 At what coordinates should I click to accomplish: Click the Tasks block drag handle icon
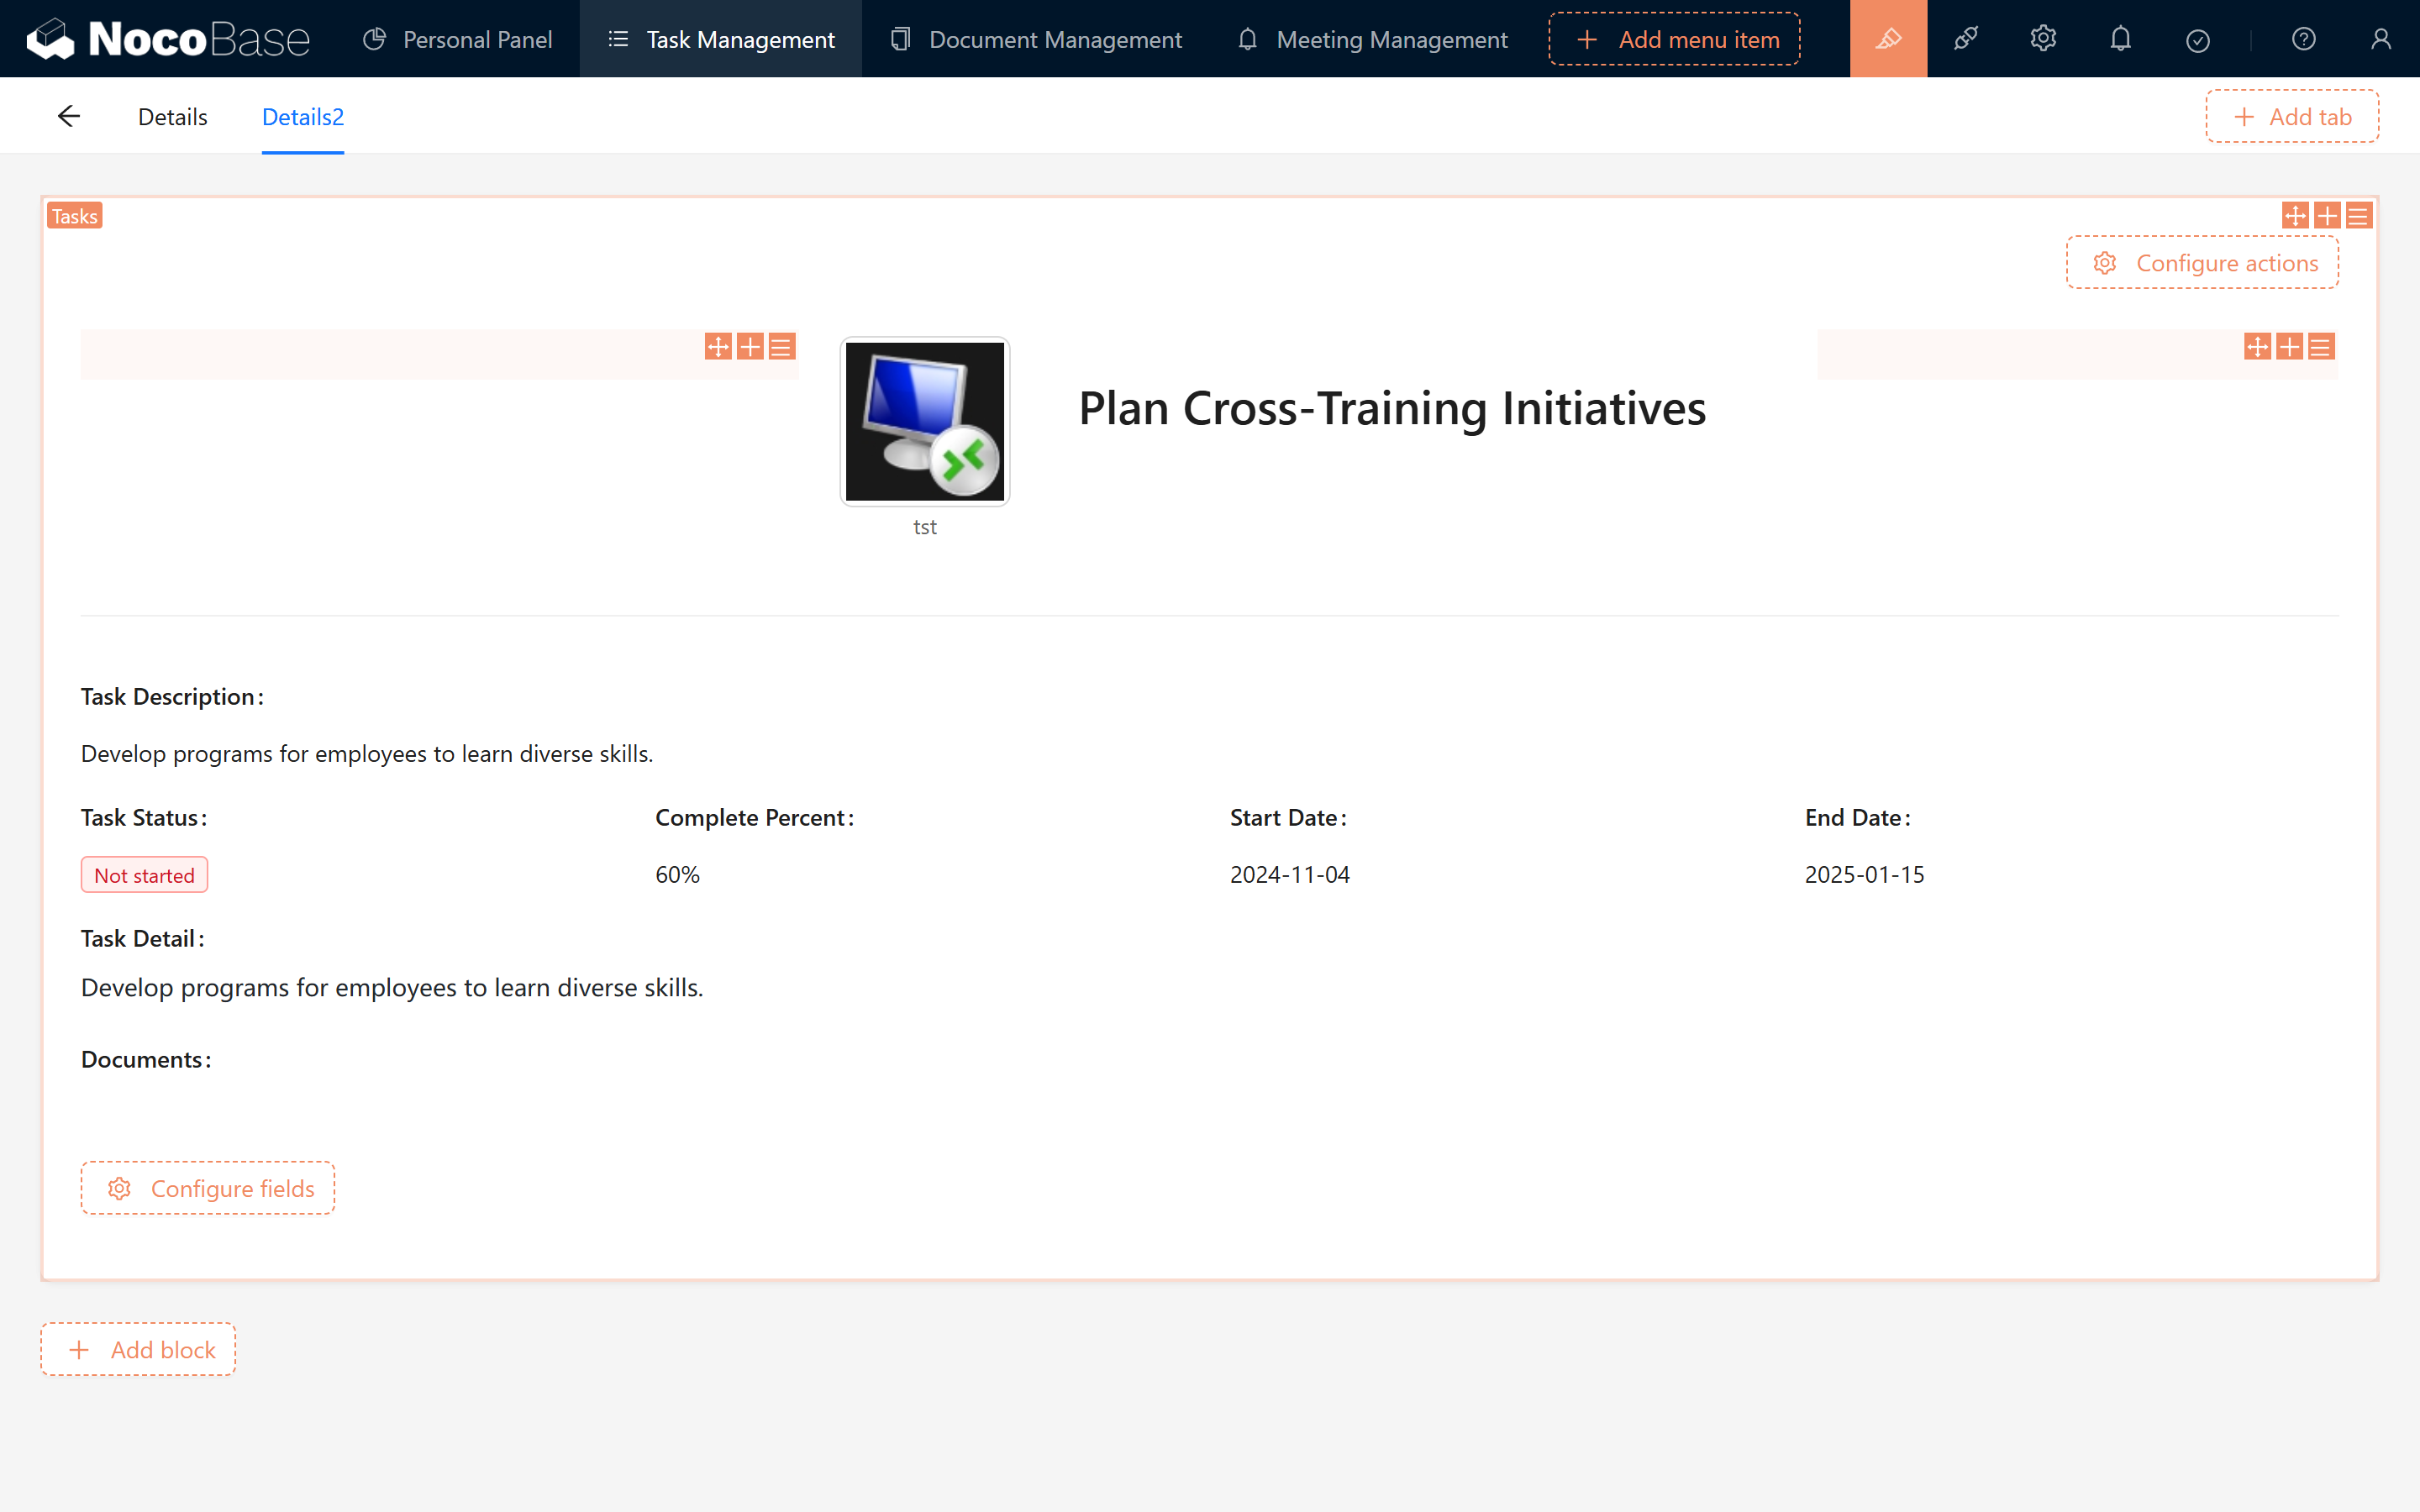point(2295,216)
